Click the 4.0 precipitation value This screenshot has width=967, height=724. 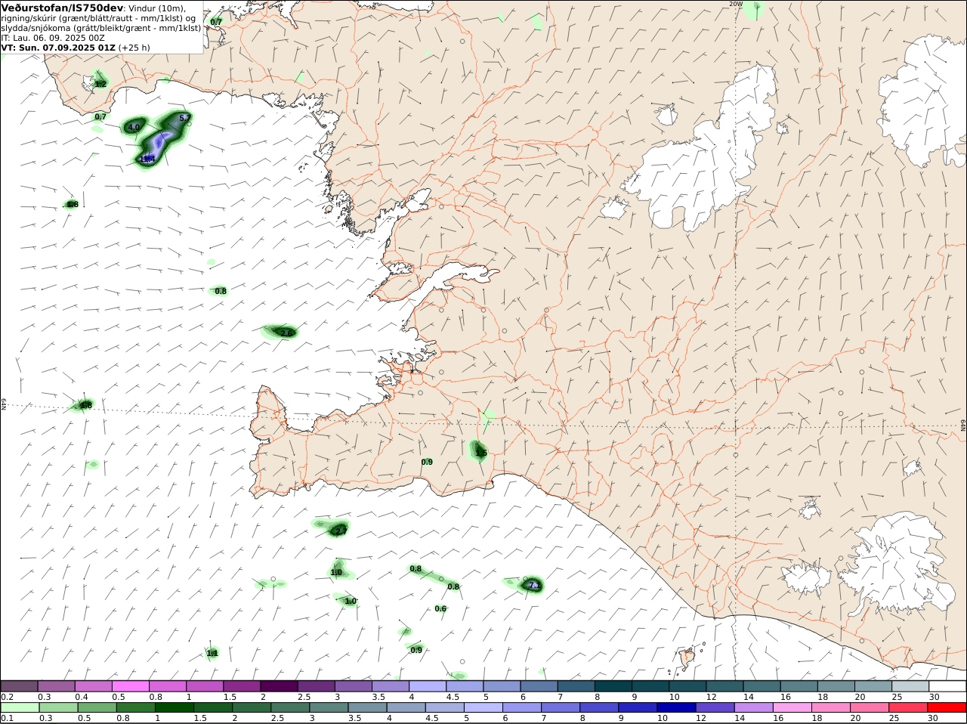[134, 128]
